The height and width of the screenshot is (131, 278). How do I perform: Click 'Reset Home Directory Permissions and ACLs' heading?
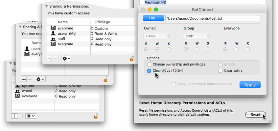pos(182,103)
